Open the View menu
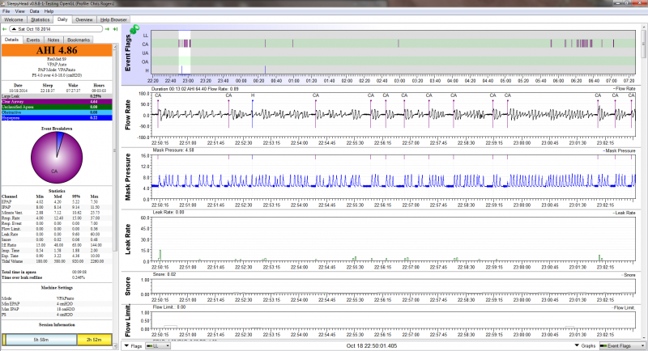 [x=19, y=12]
